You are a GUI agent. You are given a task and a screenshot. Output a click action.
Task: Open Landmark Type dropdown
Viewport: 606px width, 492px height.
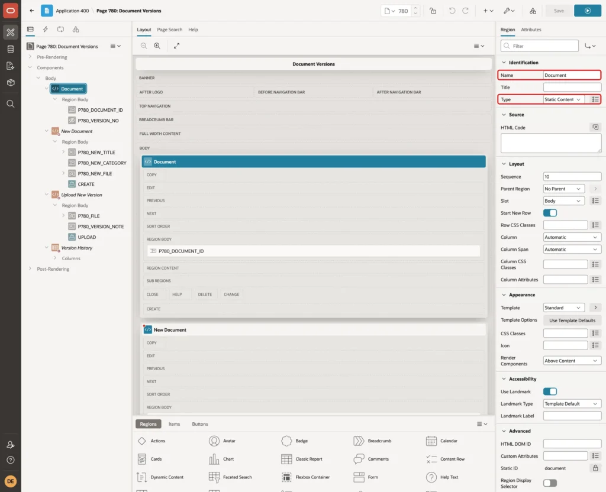[x=572, y=403]
